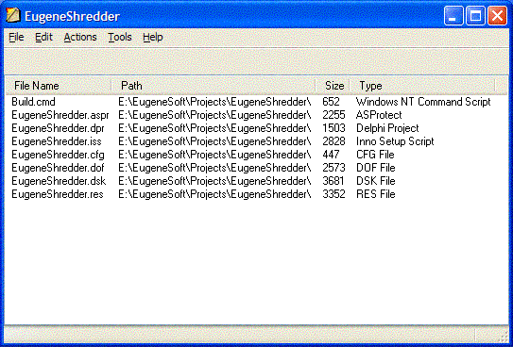This screenshot has height=362, width=513.
Task: Select the EugeneShredder.cfg file
Action: click(58, 155)
